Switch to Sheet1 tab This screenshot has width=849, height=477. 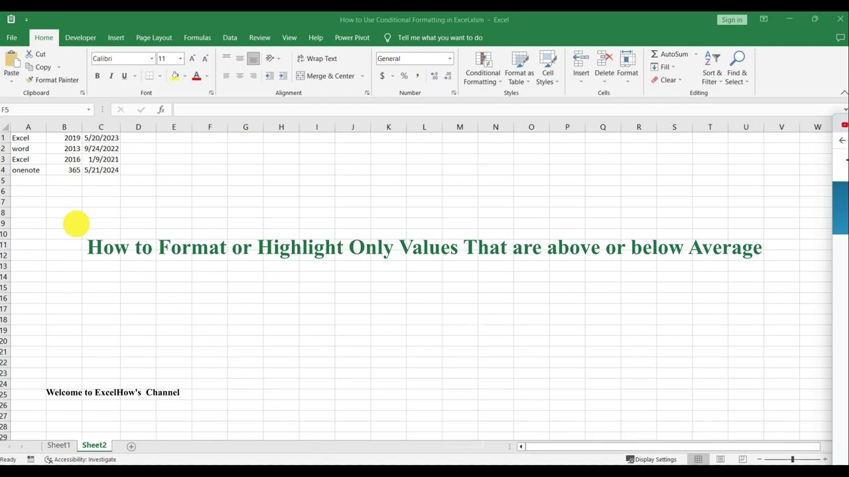coord(58,446)
